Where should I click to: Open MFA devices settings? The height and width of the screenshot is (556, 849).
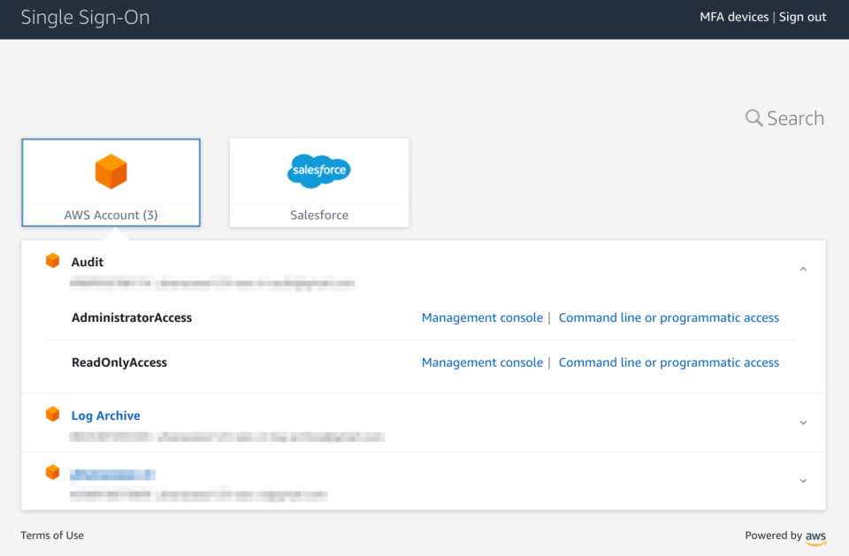tap(735, 16)
